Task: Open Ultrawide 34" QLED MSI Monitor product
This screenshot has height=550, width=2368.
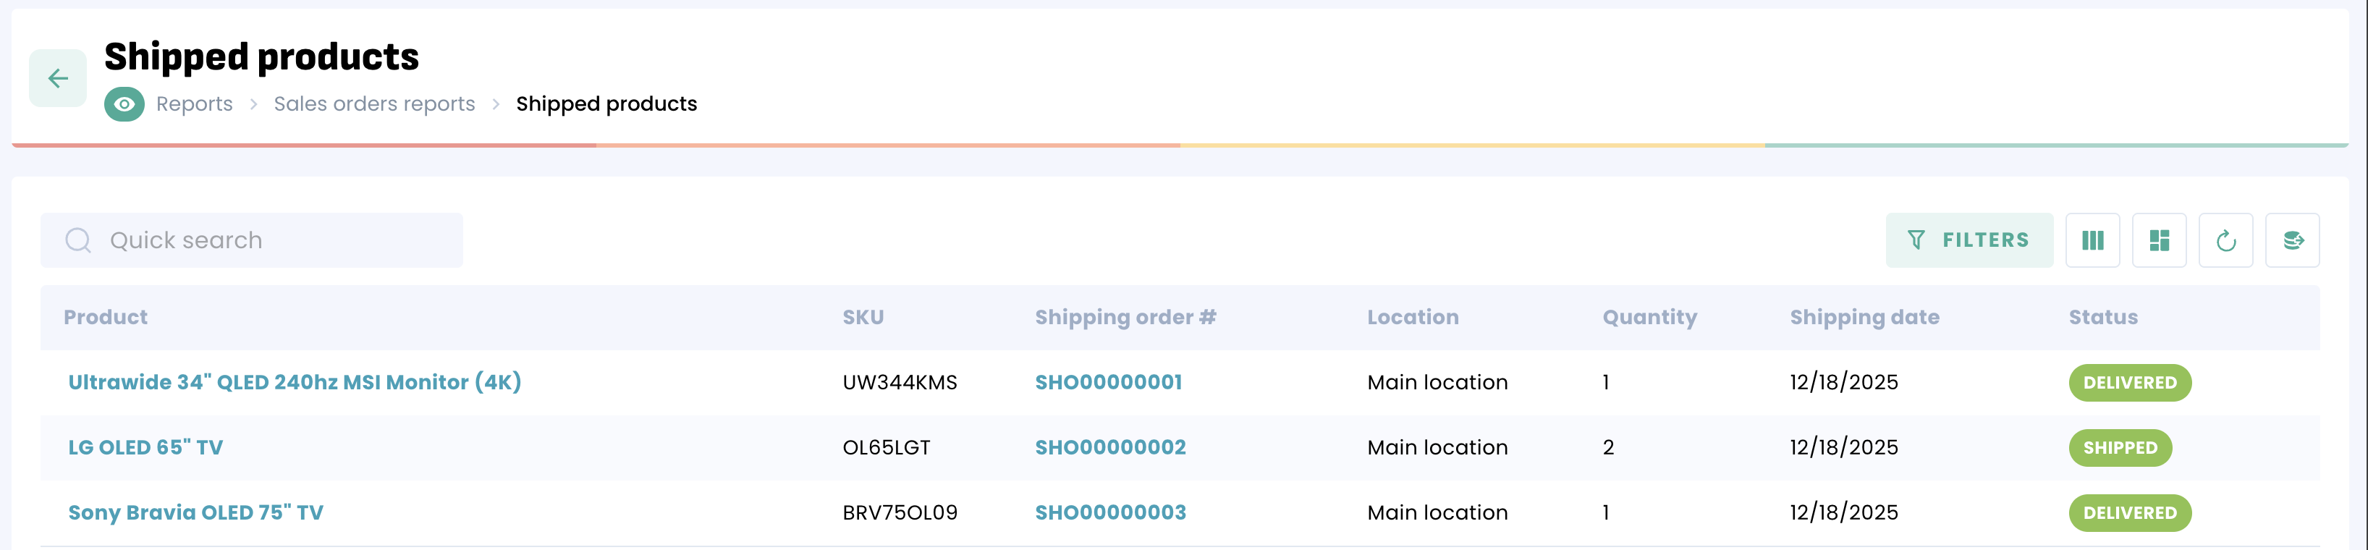Action: click(294, 383)
